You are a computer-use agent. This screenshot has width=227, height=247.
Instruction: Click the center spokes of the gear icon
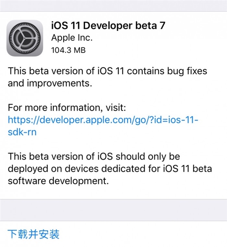pyautogui.click(x=25, y=38)
